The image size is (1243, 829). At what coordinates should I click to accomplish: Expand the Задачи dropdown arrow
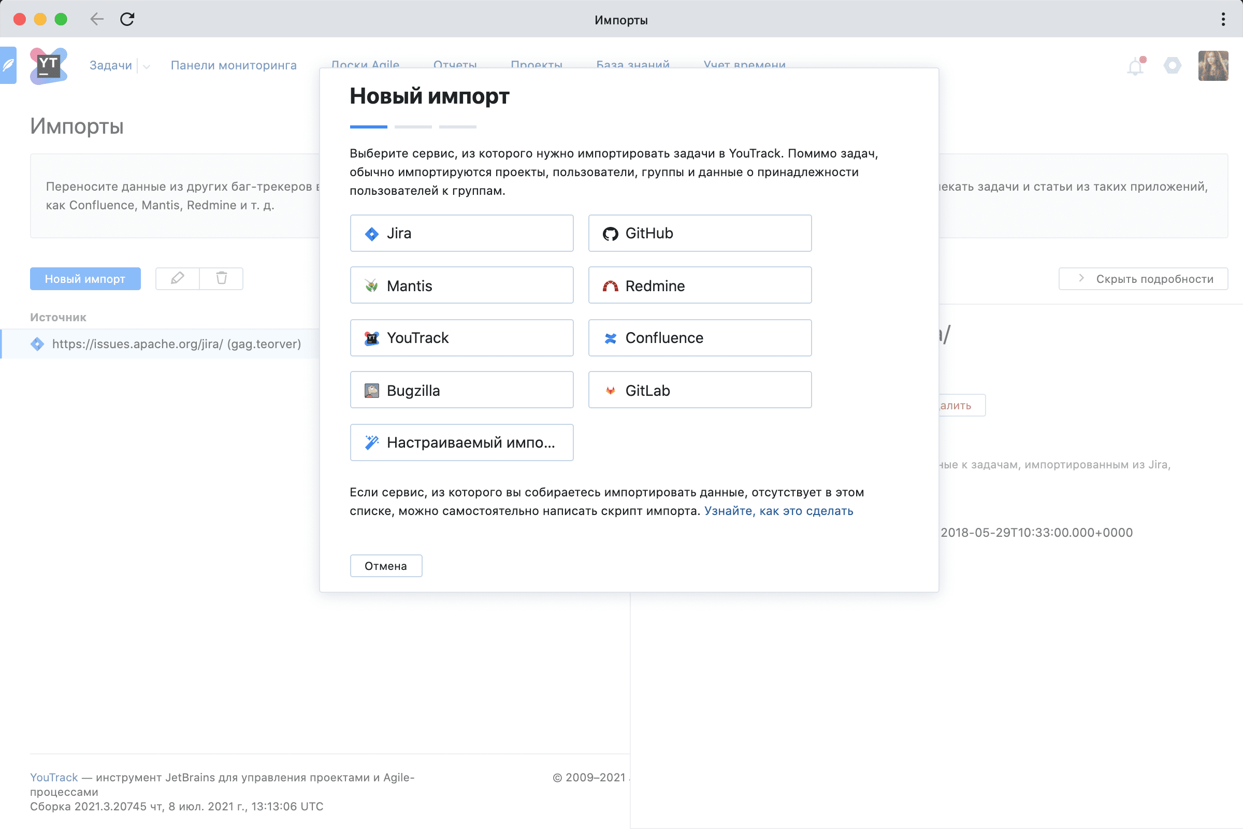[x=147, y=66]
